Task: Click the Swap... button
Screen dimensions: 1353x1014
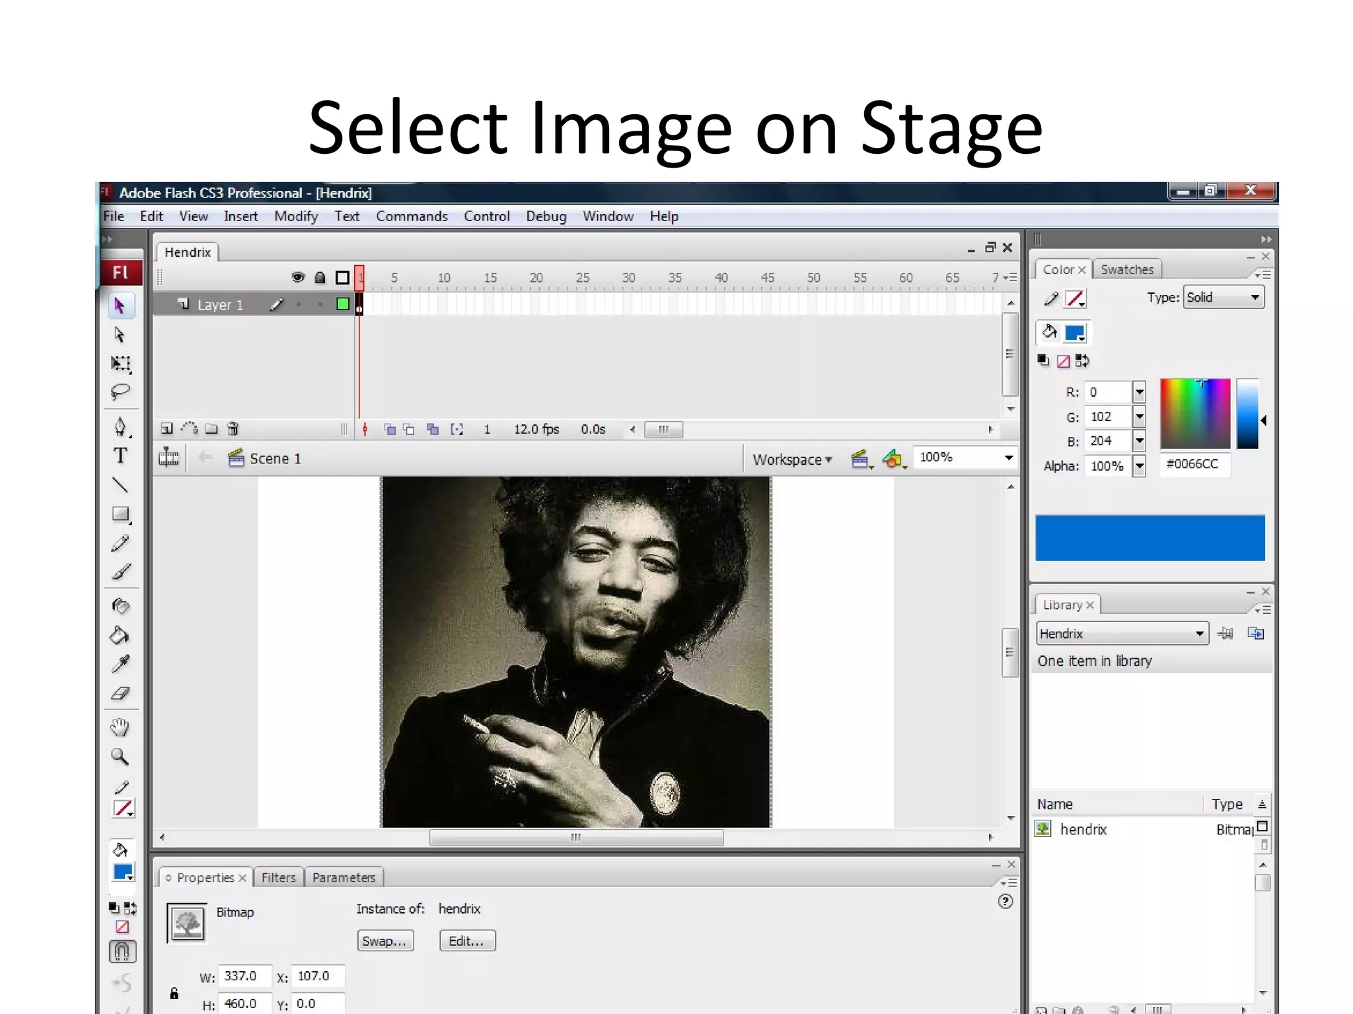Action: (385, 941)
